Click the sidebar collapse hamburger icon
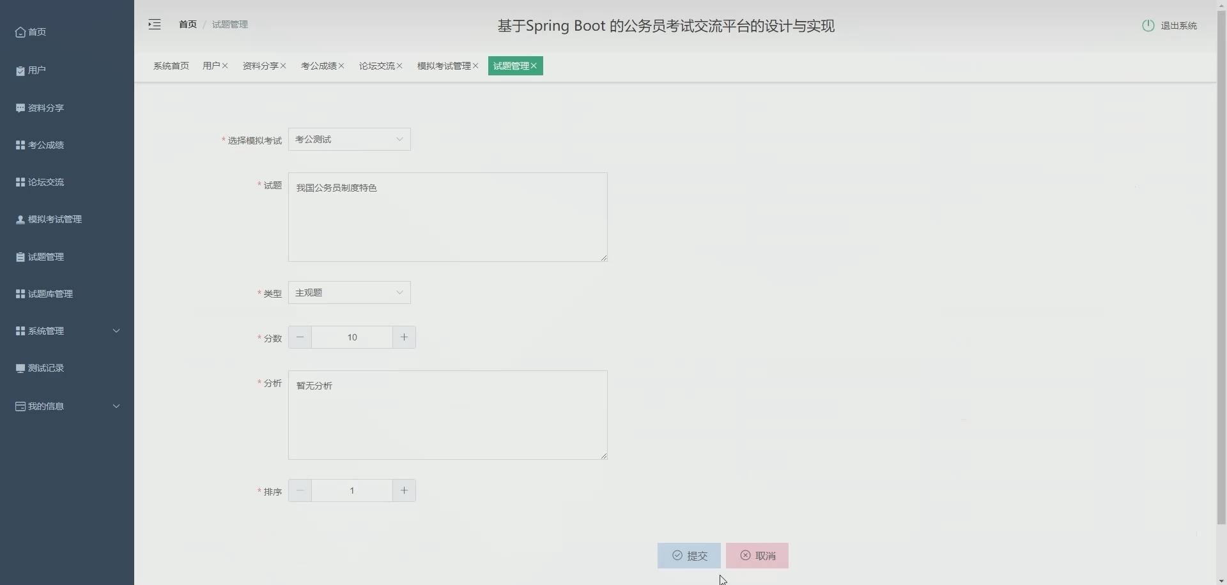Screen dimensions: 1227x585 tap(153, 24)
